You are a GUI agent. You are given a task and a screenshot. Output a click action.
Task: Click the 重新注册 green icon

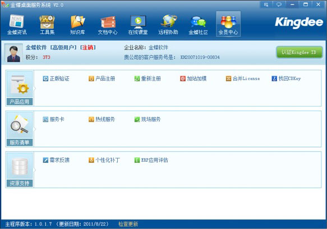[137, 78]
